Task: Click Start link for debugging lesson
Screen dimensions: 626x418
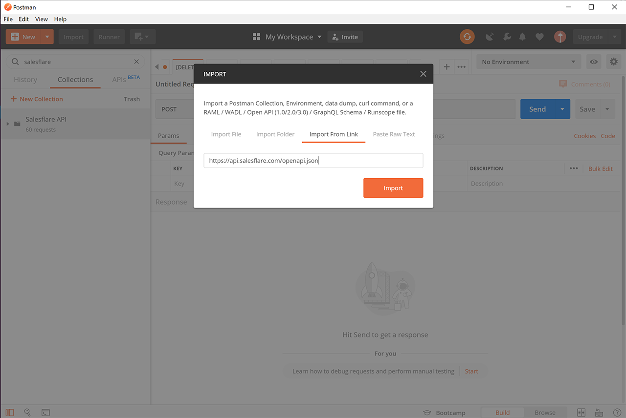Action: (x=471, y=371)
